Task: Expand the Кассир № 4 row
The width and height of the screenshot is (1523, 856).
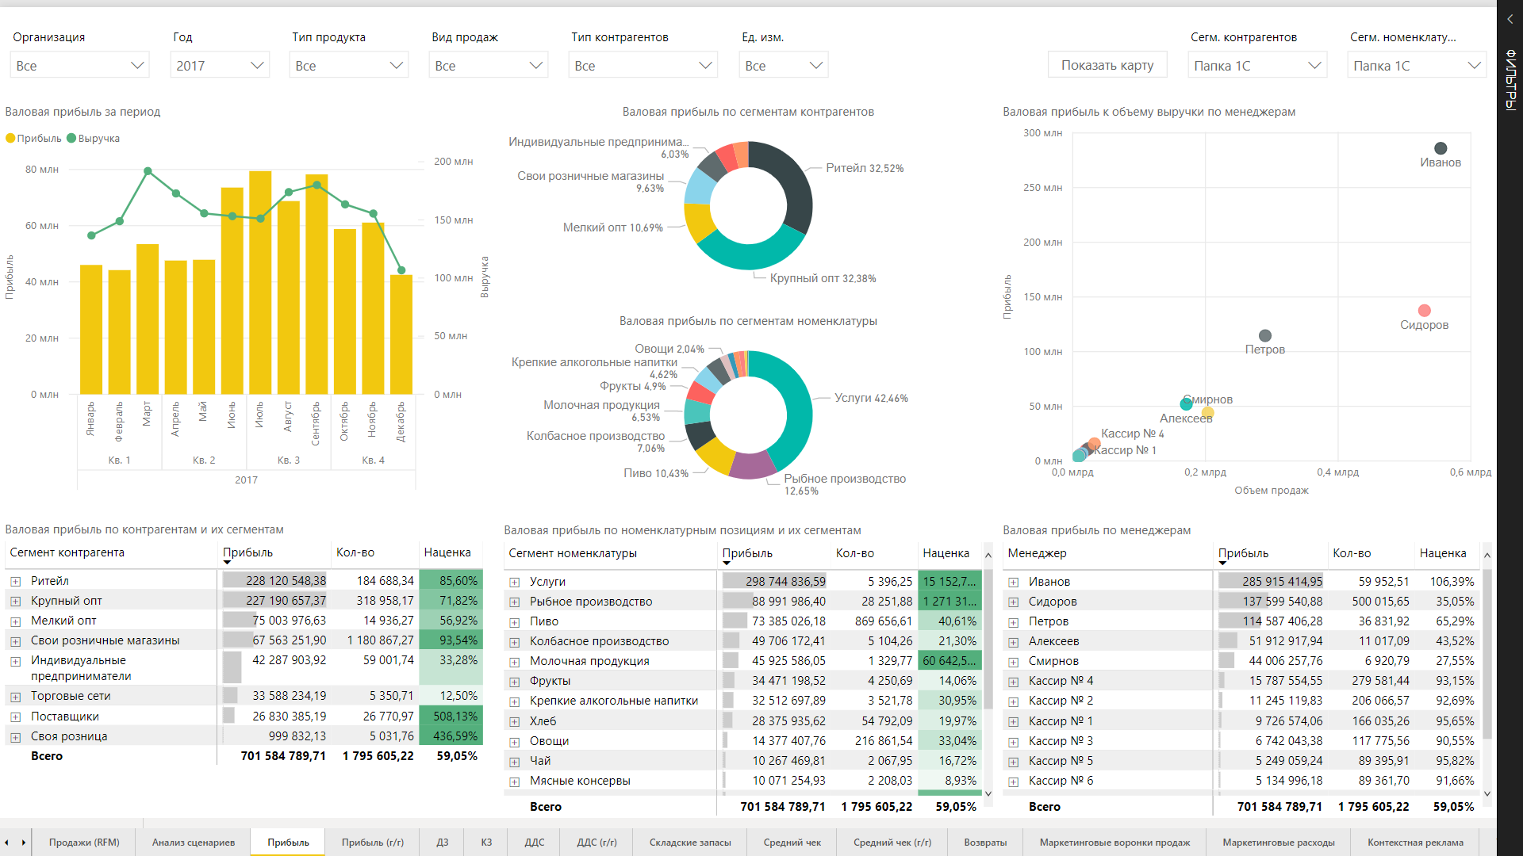Action: point(1013,682)
